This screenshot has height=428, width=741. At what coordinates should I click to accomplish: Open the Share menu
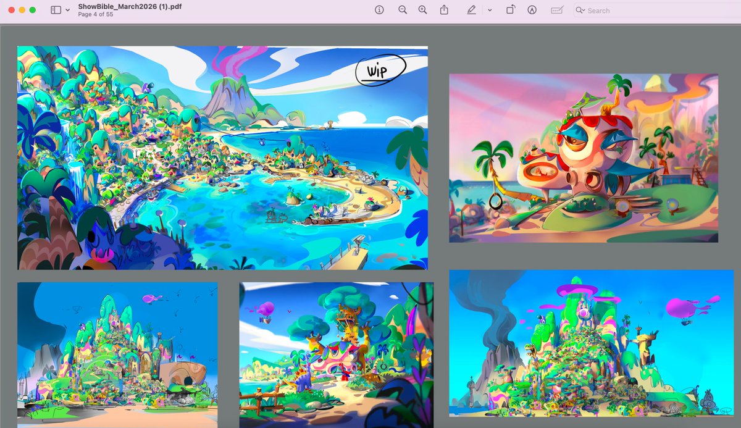click(444, 10)
